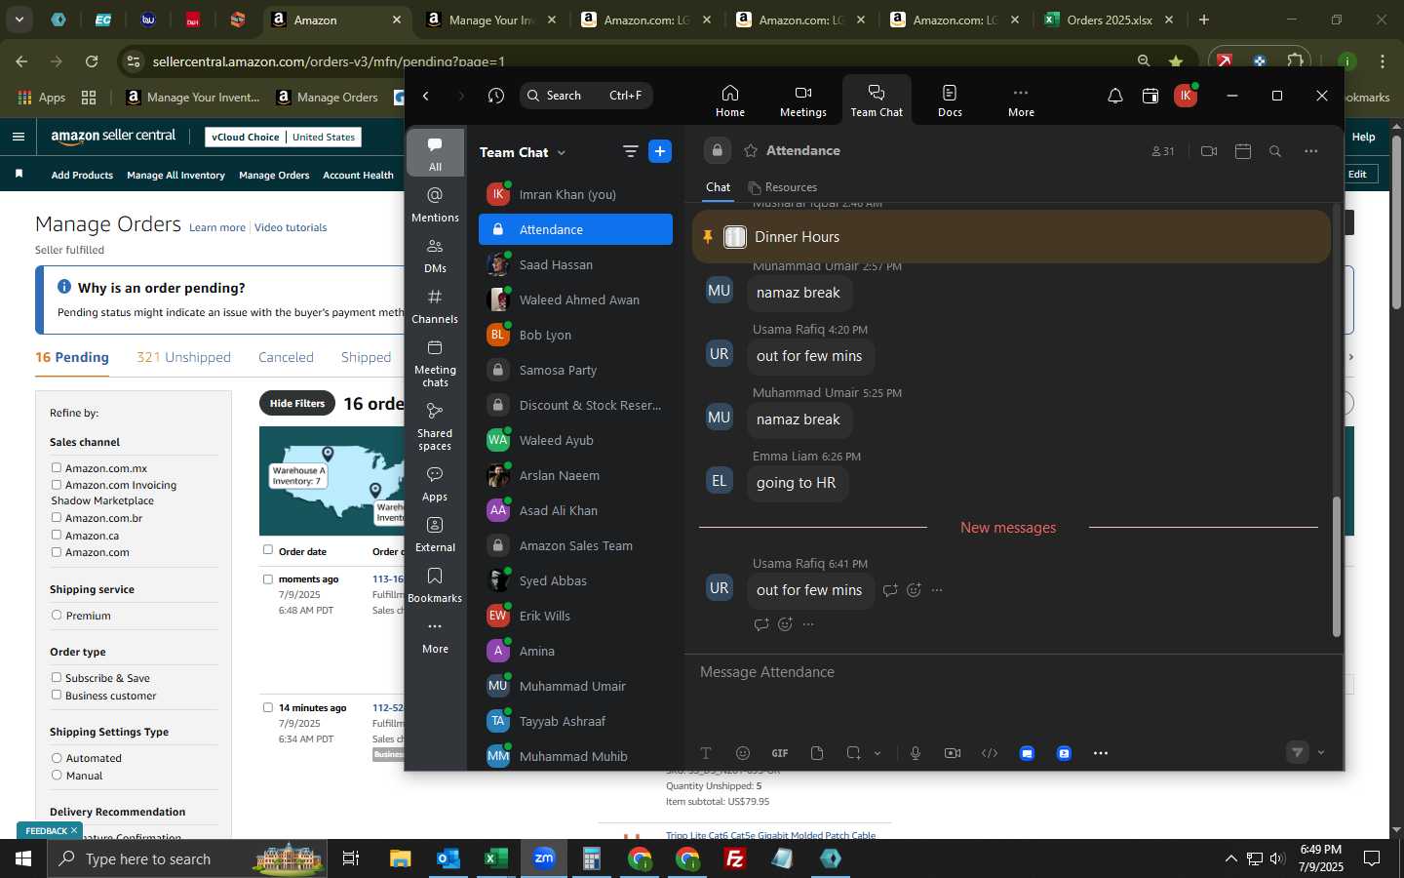Record an audio message with microphone icon
This screenshot has height=878, width=1404.
pyautogui.click(x=916, y=753)
